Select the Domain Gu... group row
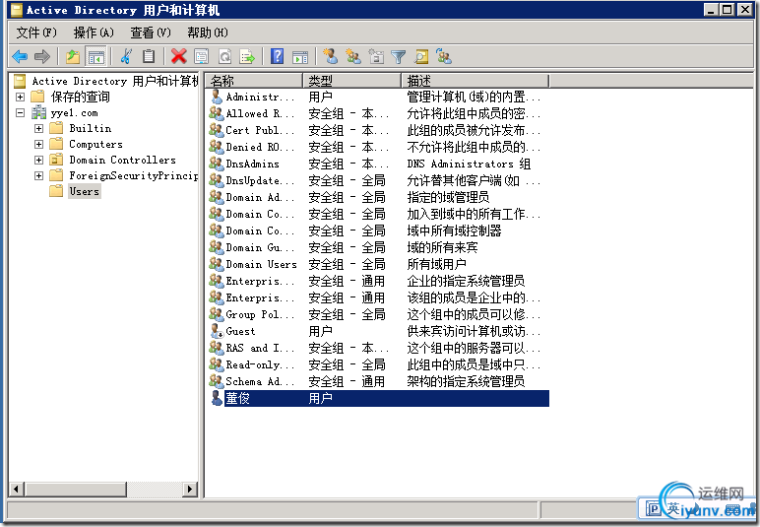Viewport: 760px width, 527px height. tap(379, 247)
